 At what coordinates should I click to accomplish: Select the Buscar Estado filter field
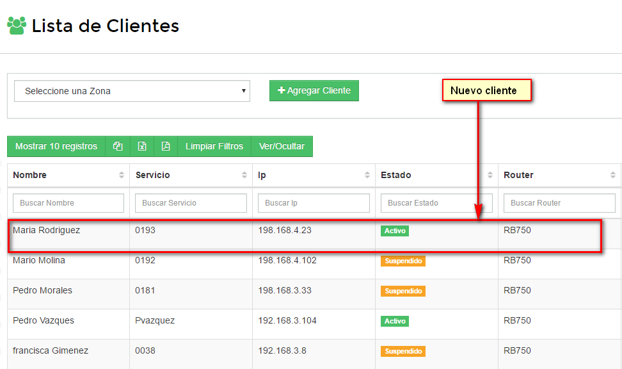point(436,203)
